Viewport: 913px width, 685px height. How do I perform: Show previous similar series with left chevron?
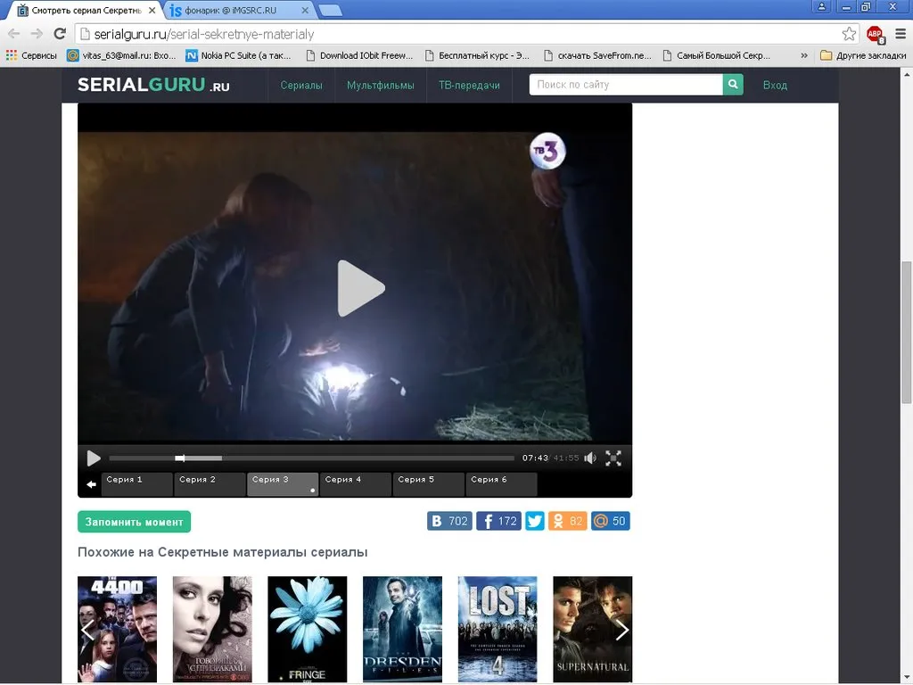[x=88, y=630]
